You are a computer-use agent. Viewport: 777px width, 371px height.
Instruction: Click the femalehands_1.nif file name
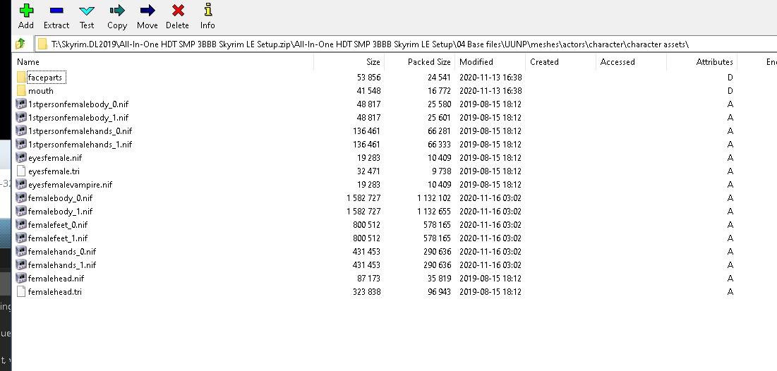coord(62,264)
